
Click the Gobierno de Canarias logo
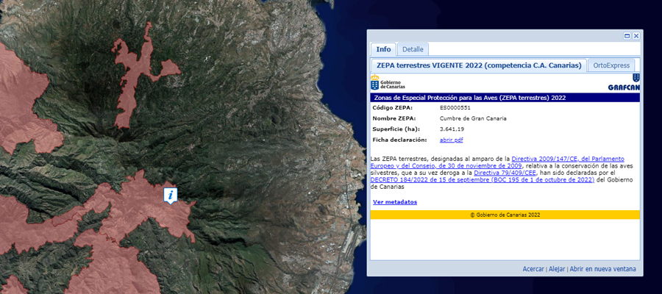coord(388,82)
